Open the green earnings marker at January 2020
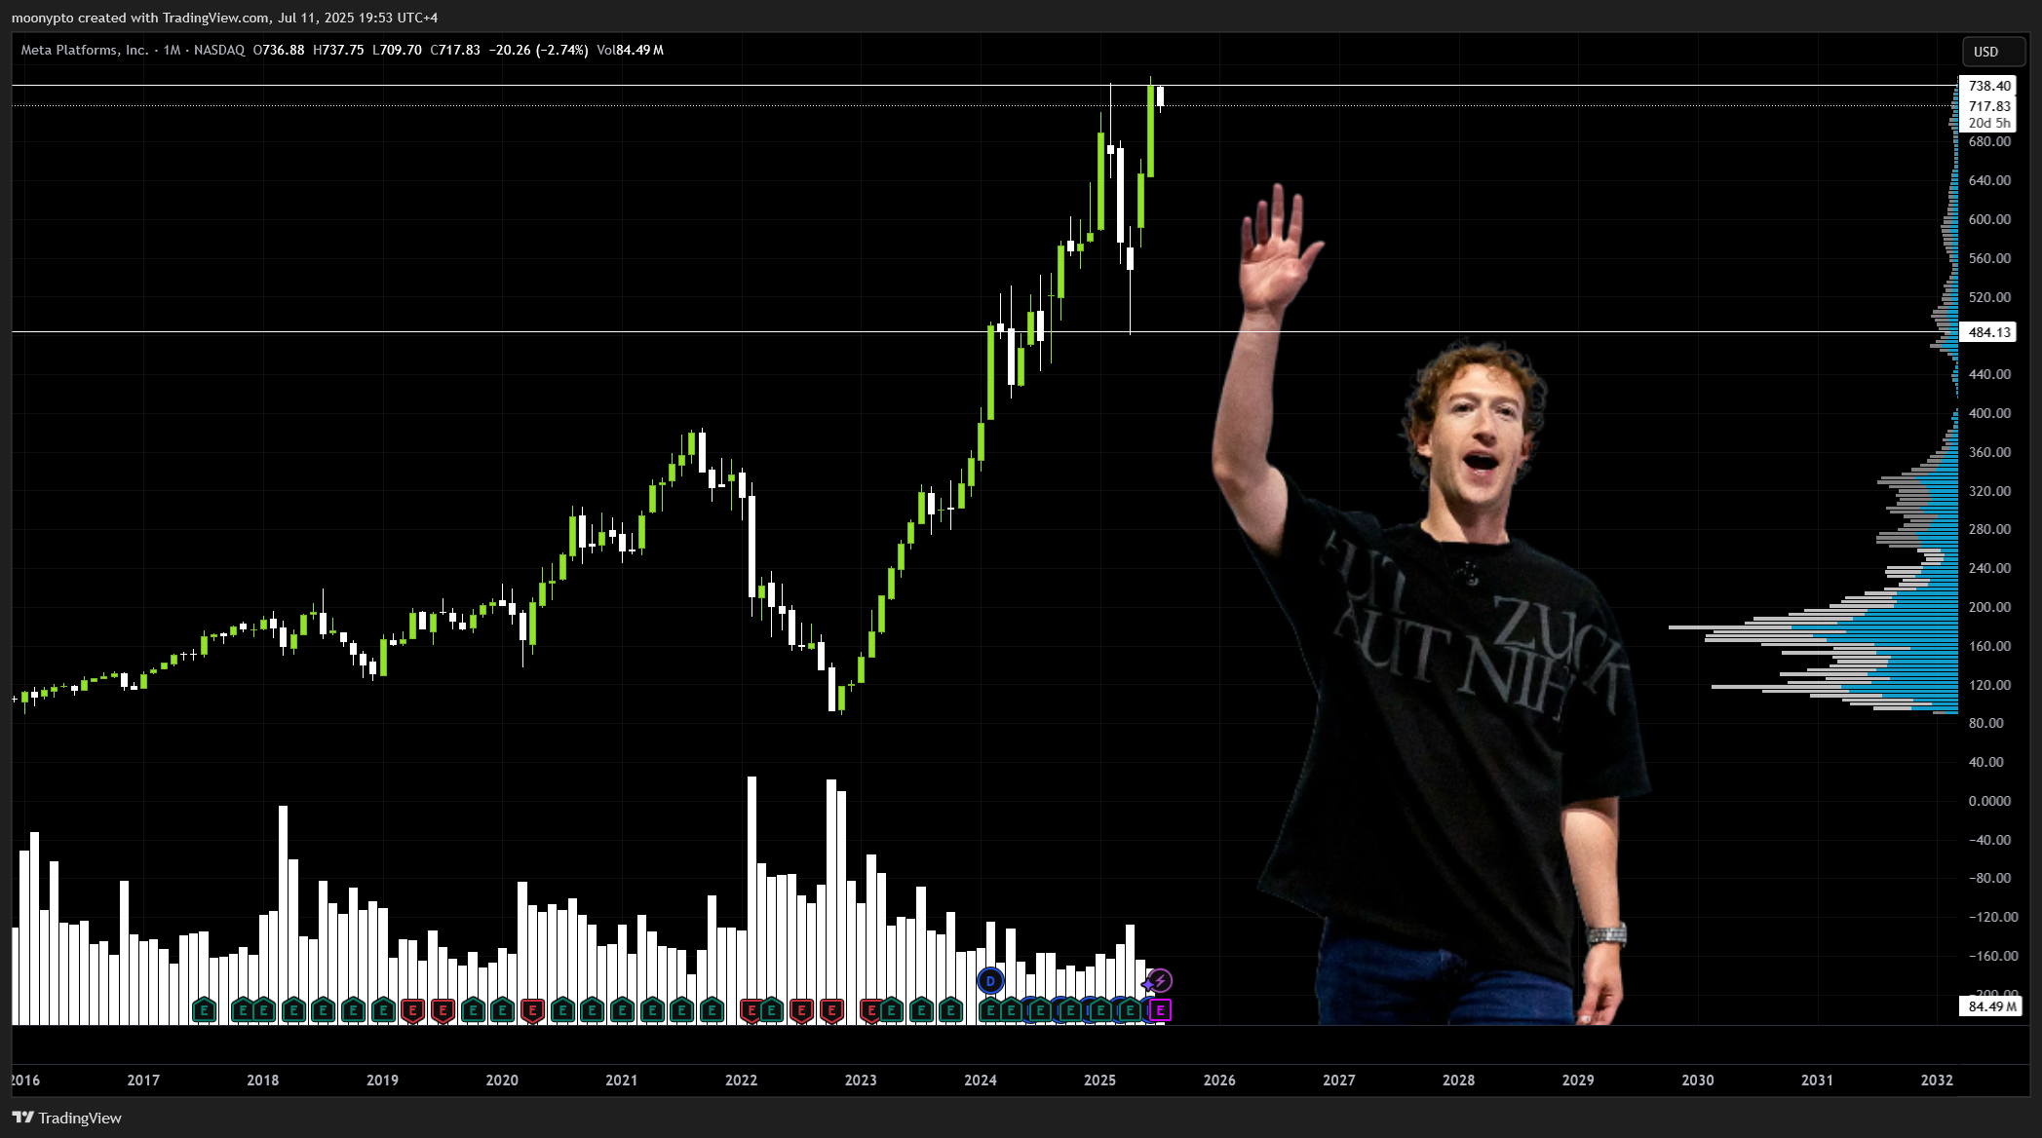The width and height of the screenshot is (2042, 1138). 503,1010
